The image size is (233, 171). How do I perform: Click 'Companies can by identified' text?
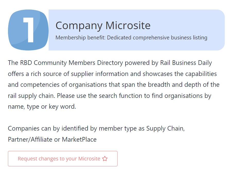[48, 129]
